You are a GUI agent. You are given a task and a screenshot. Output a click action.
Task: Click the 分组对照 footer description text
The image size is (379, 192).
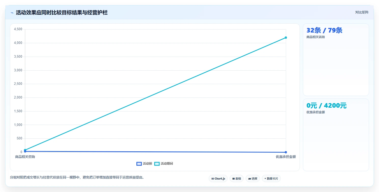coord(78,177)
